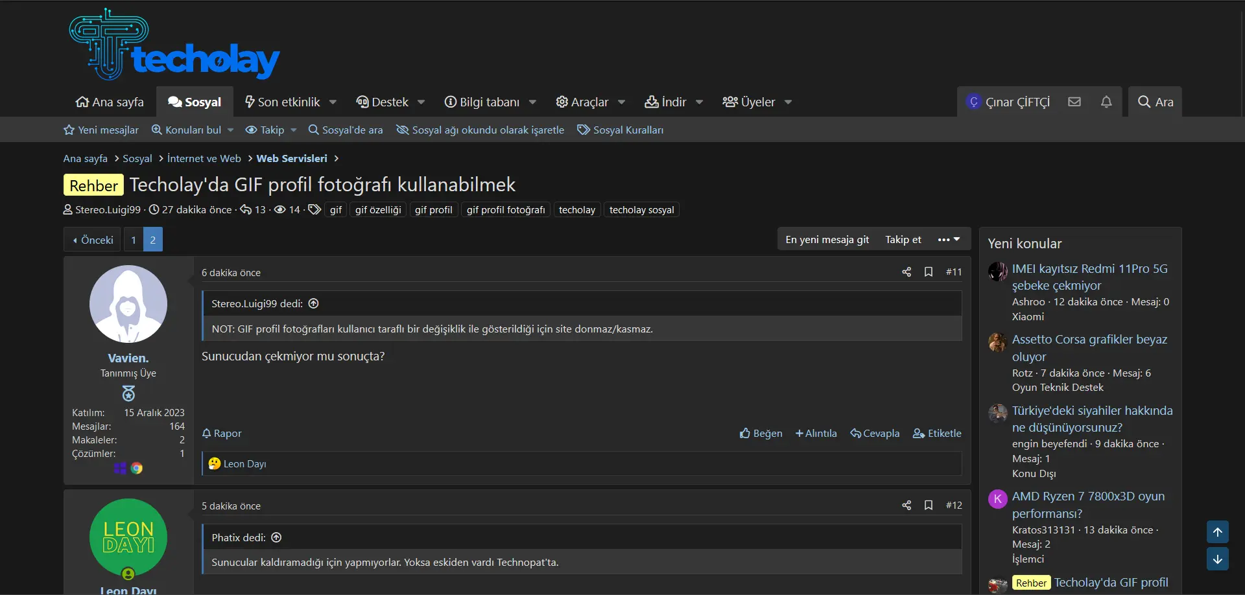Click the Rehber prefix label

click(x=93, y=185)
